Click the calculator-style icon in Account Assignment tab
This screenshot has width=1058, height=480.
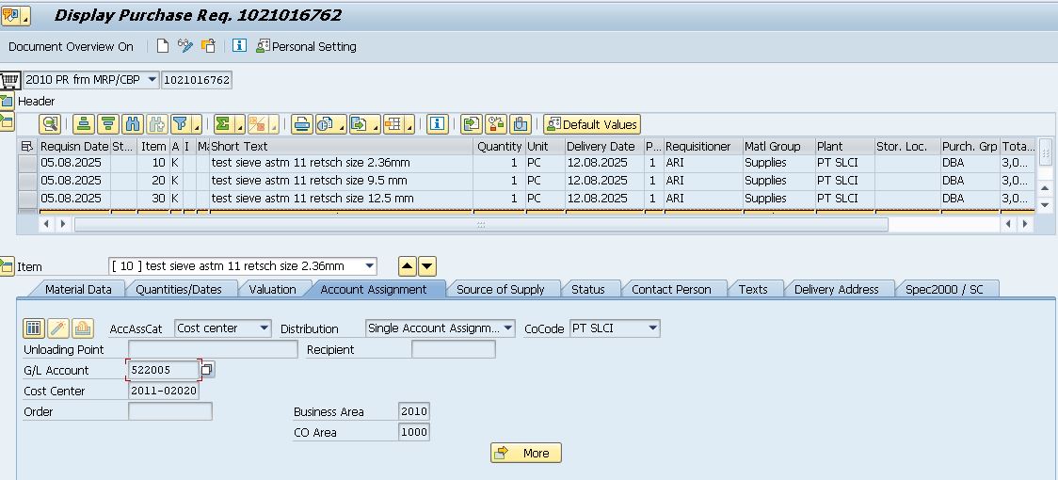[x=34, y=328]
